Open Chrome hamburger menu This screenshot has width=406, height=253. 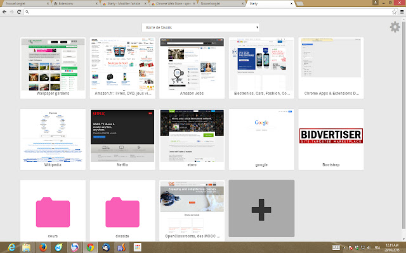coord(402,12)
